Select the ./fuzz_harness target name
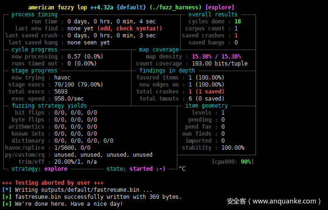Viewport: 328px width, 210px height. coord(176,7)
